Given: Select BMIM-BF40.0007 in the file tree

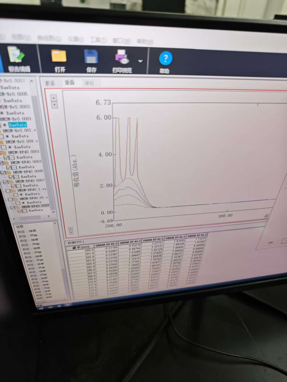Looking at the screenshot, I should 30,180.
